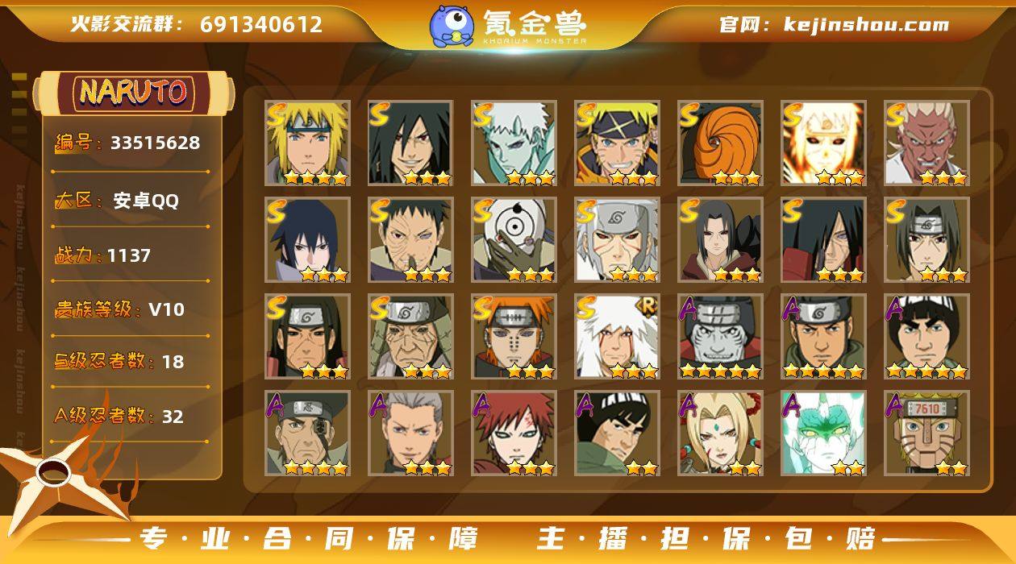
Task: Select the orange spiral mask ninja portrait
Action: click(720, 143)
